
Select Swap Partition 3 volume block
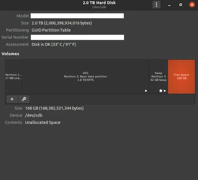click(158, 77)
